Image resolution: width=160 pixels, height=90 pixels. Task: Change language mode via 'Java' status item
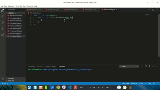(150, 83)
